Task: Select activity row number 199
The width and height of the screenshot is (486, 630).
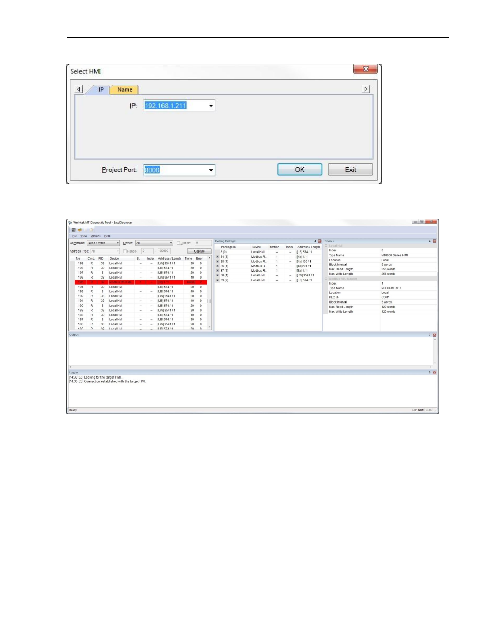Action: tap(141, 263)
